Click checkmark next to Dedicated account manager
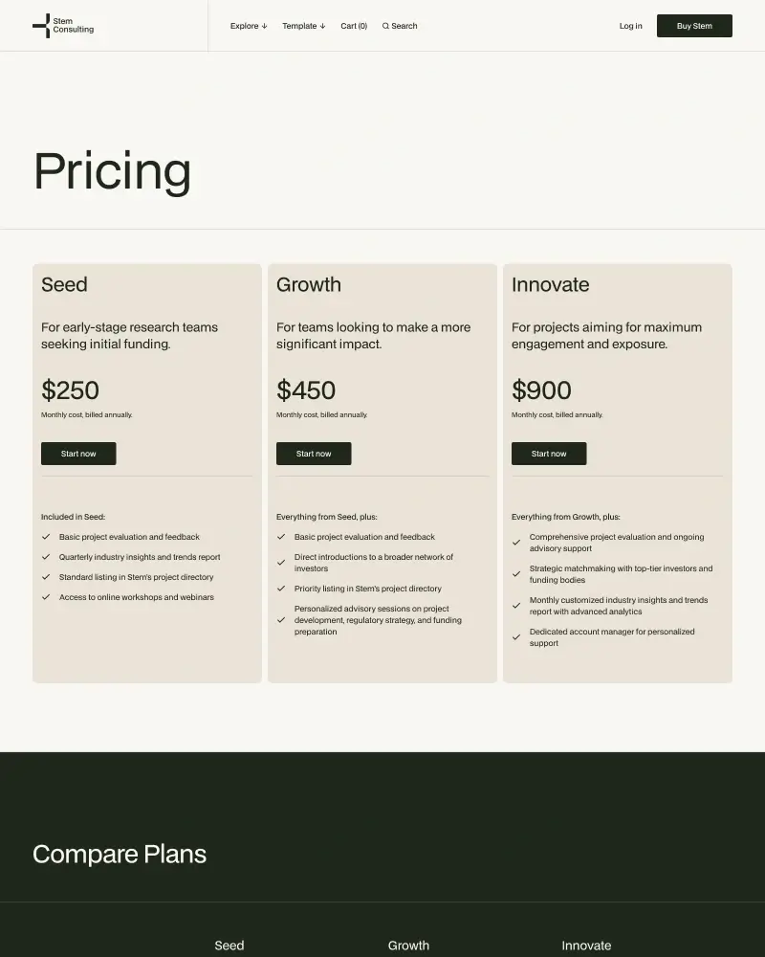The width and height of the screenshot is (765, 957). pyautogui.click(x=516, y=637)
